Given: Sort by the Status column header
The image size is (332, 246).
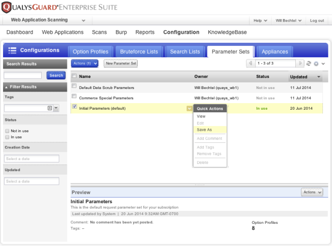Looking at the screenshot, I should [263, 76].
